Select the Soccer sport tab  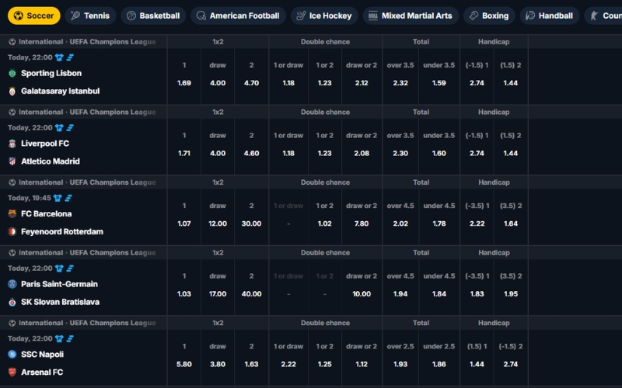pyautogui.click(x=33, y=16)
